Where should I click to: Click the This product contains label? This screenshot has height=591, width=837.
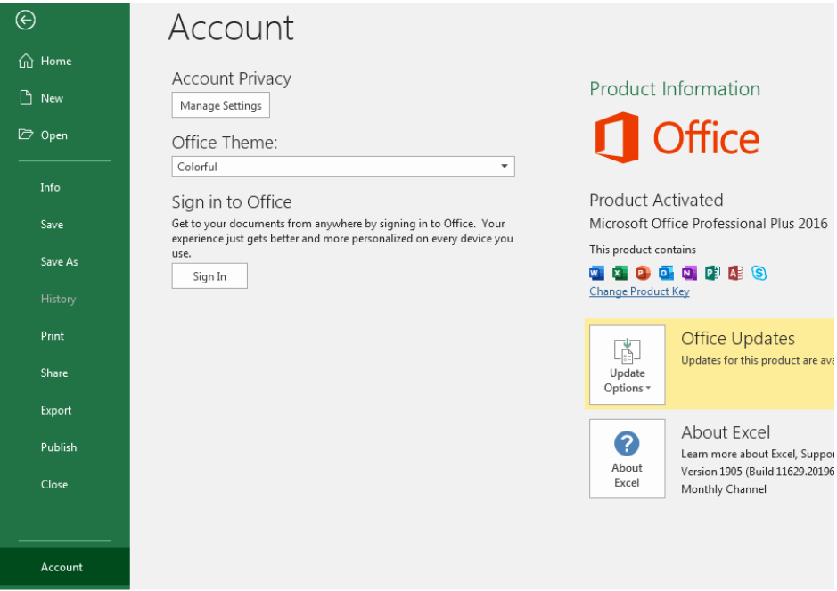click(x=642, y=250)
